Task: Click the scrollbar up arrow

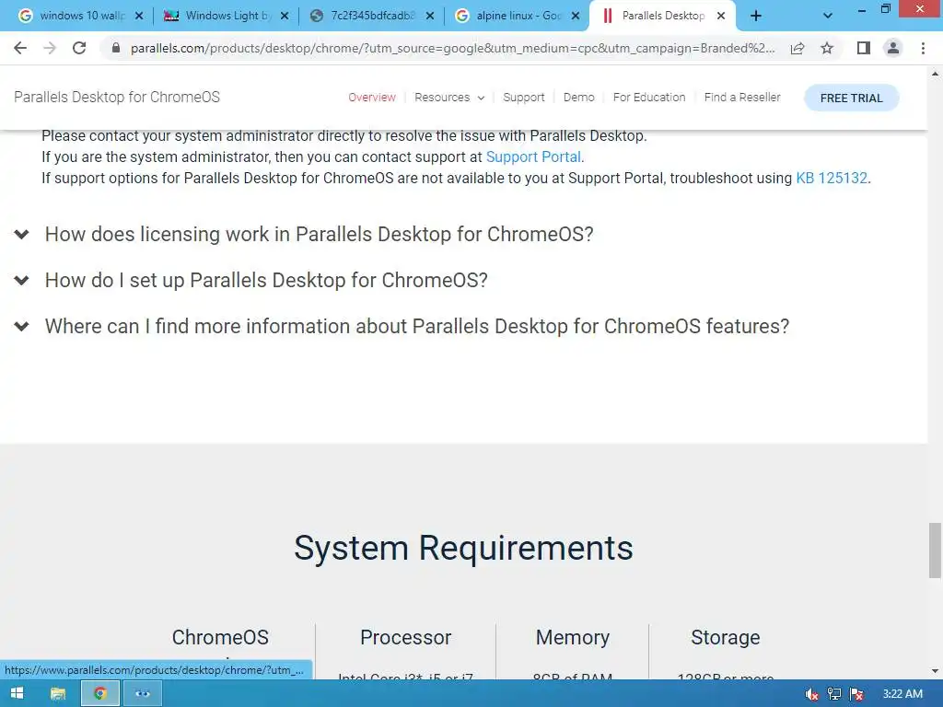Action: coord(936,74)
